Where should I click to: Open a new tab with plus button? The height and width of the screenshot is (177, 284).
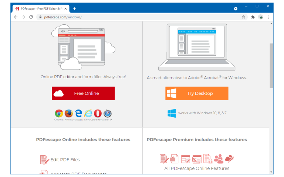[x=74, y=8]
